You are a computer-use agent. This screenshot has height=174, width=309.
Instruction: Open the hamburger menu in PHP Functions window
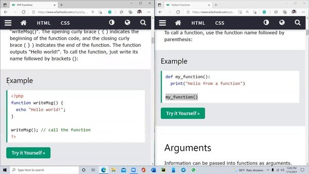(8, 23)
